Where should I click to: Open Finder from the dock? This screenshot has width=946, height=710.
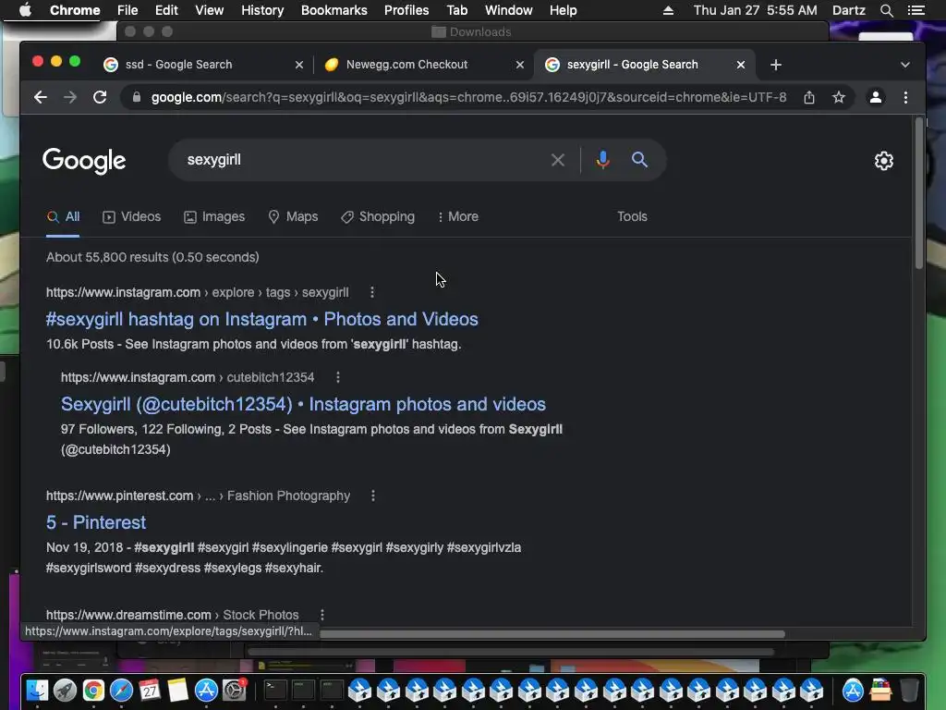pyautogui.click(x=37, y=690)
